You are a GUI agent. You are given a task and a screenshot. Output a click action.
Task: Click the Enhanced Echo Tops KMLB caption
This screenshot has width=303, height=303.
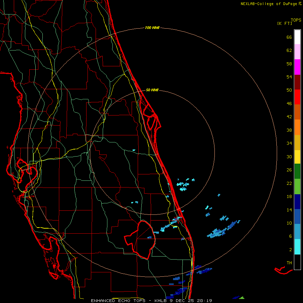point(151,301)
